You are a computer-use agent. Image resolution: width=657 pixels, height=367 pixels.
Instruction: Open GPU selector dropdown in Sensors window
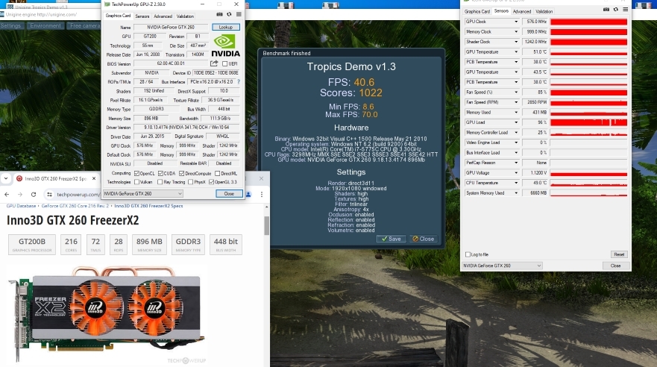(502, 266)
